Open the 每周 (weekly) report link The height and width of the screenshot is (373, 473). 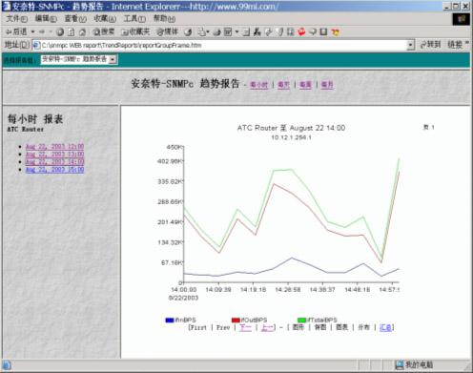[305, 85]
